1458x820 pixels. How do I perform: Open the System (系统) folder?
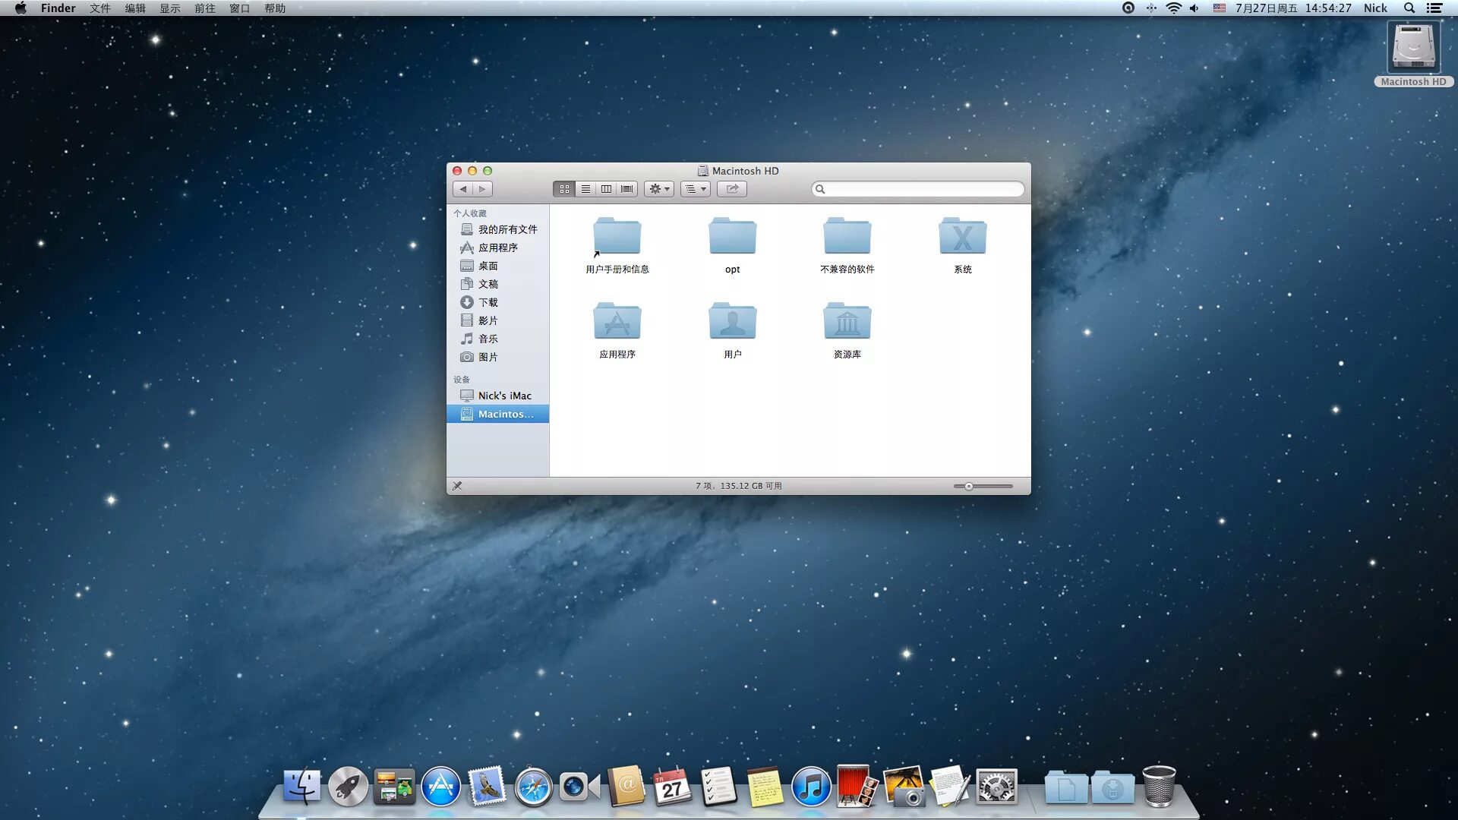pos(962,237)
